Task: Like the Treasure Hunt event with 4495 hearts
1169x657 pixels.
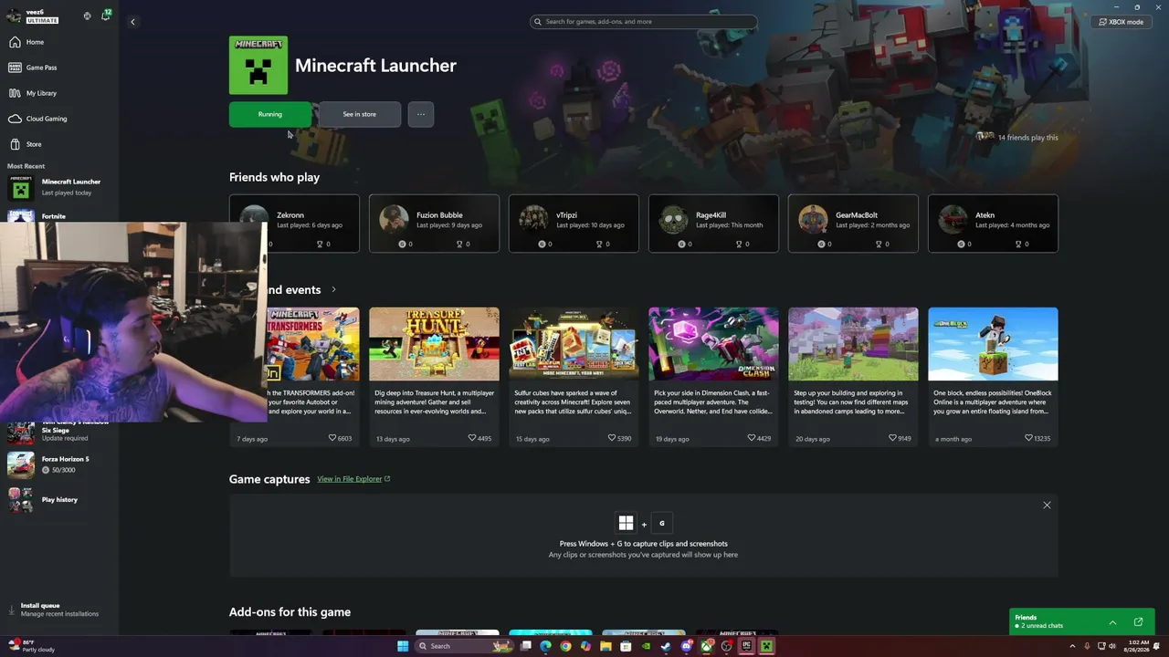Action: click(x=472, y=439)
